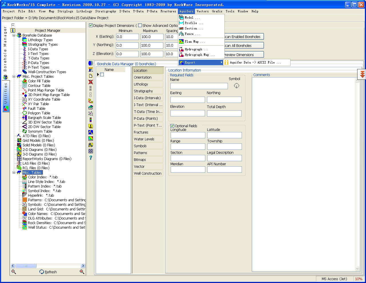The image size is (366, 283).
Task: Uncheck the Optional Fields checkbox
Action: (x=172, y=126)
